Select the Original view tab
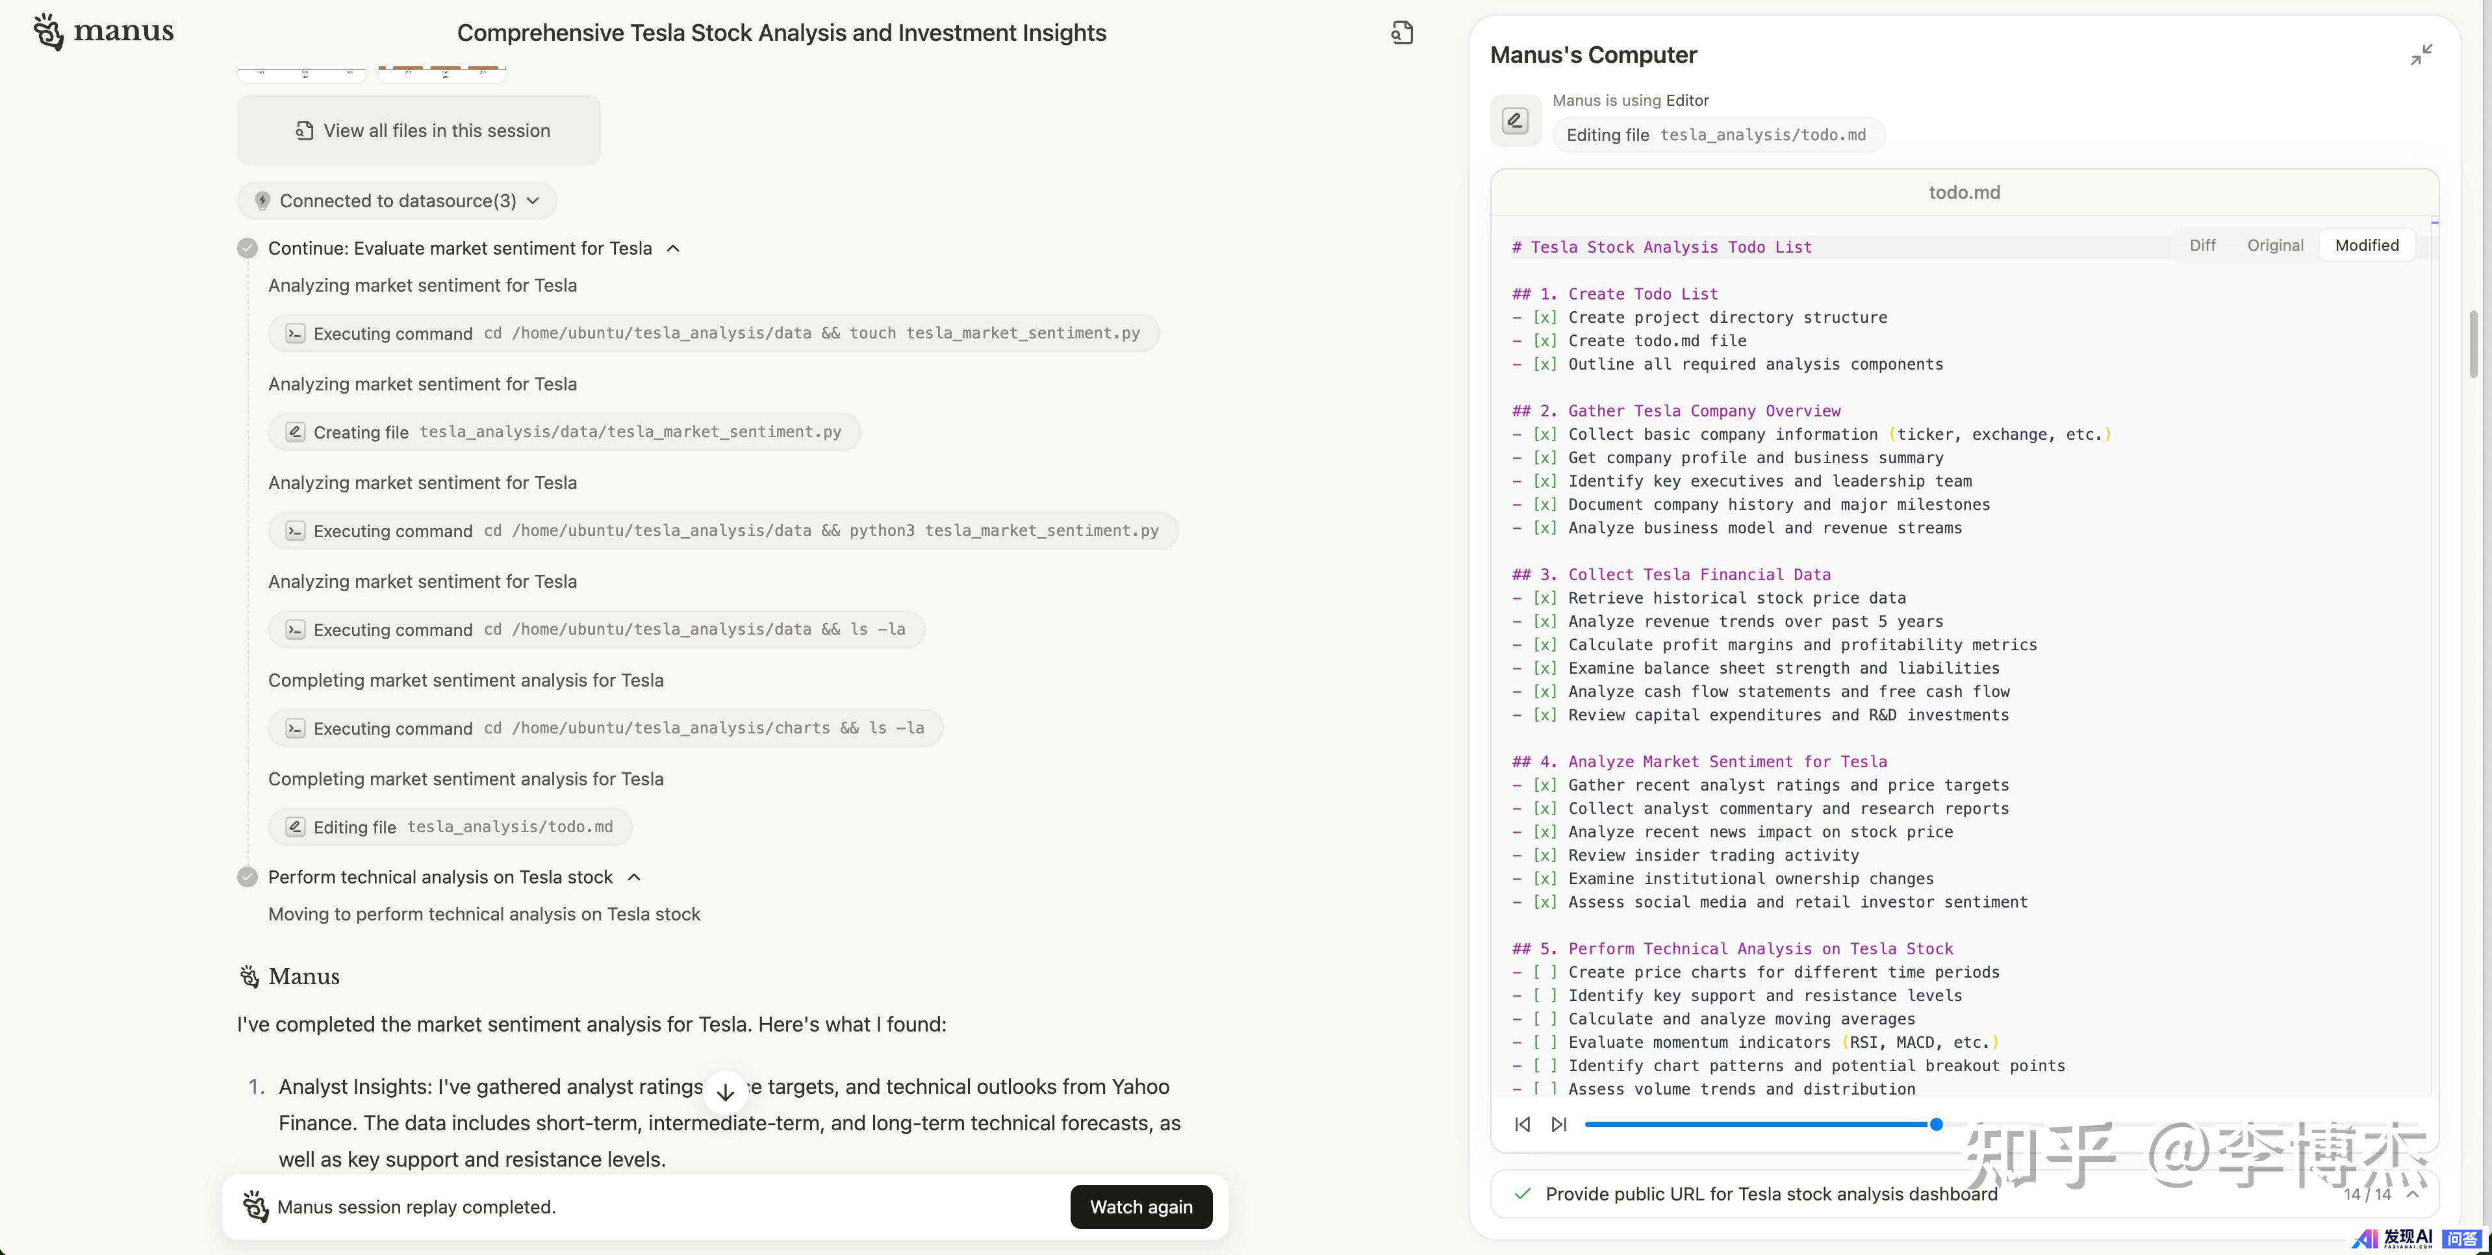 click(2274, 246)
